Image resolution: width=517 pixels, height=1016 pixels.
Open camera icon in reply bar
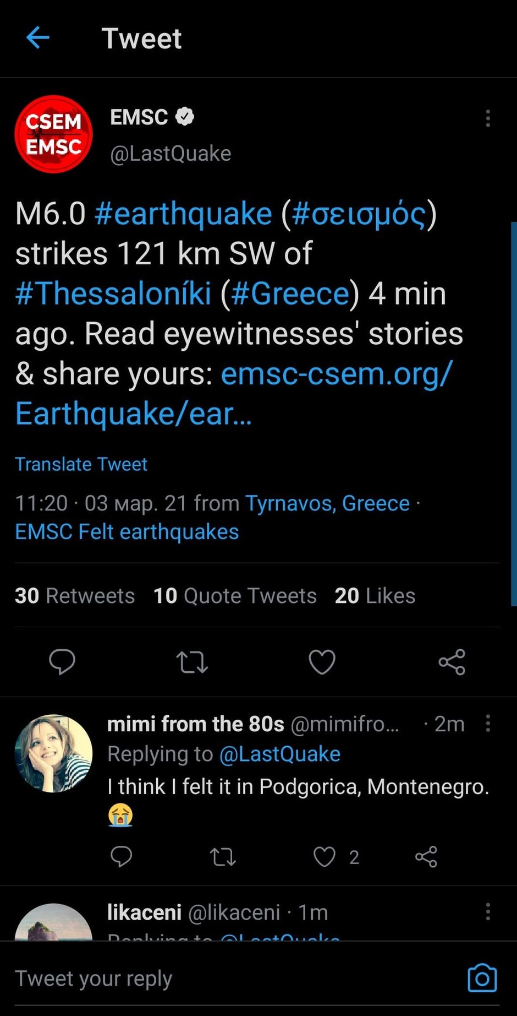[482, 979]
